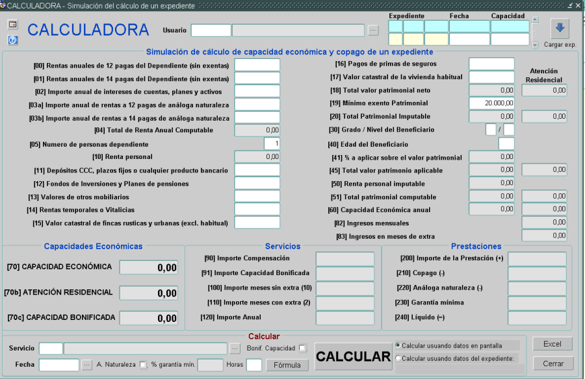The height and width of the screenshot is (379, 585).
Task: Click the Mínimo exento Patrimonial field
Action: [x=491, y=103]
